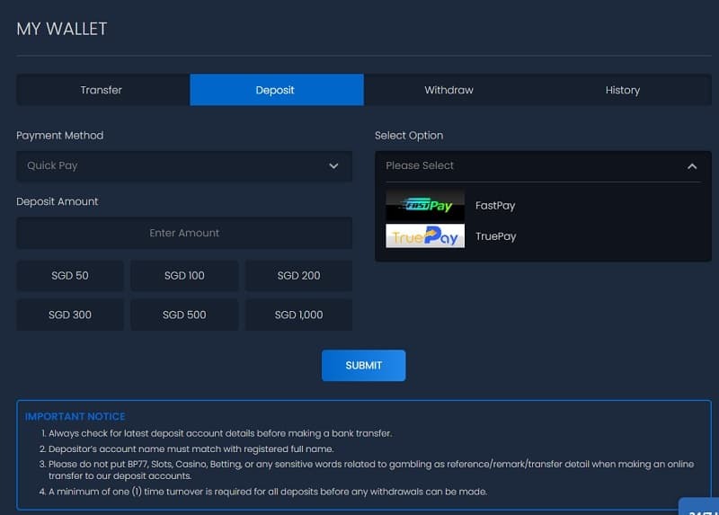Click the TruePay logo image
Screen dimensions: 719x515
pyautogui.click(x=425, y=236)
